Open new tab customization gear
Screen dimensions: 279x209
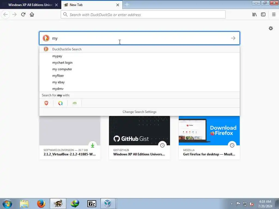point(271,28)
